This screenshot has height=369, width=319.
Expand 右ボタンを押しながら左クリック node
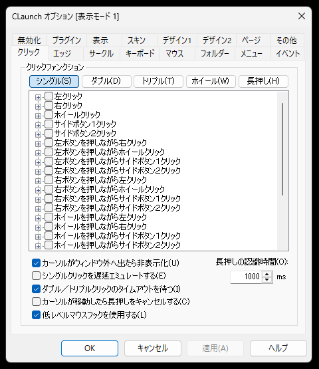tap(38, 181)
